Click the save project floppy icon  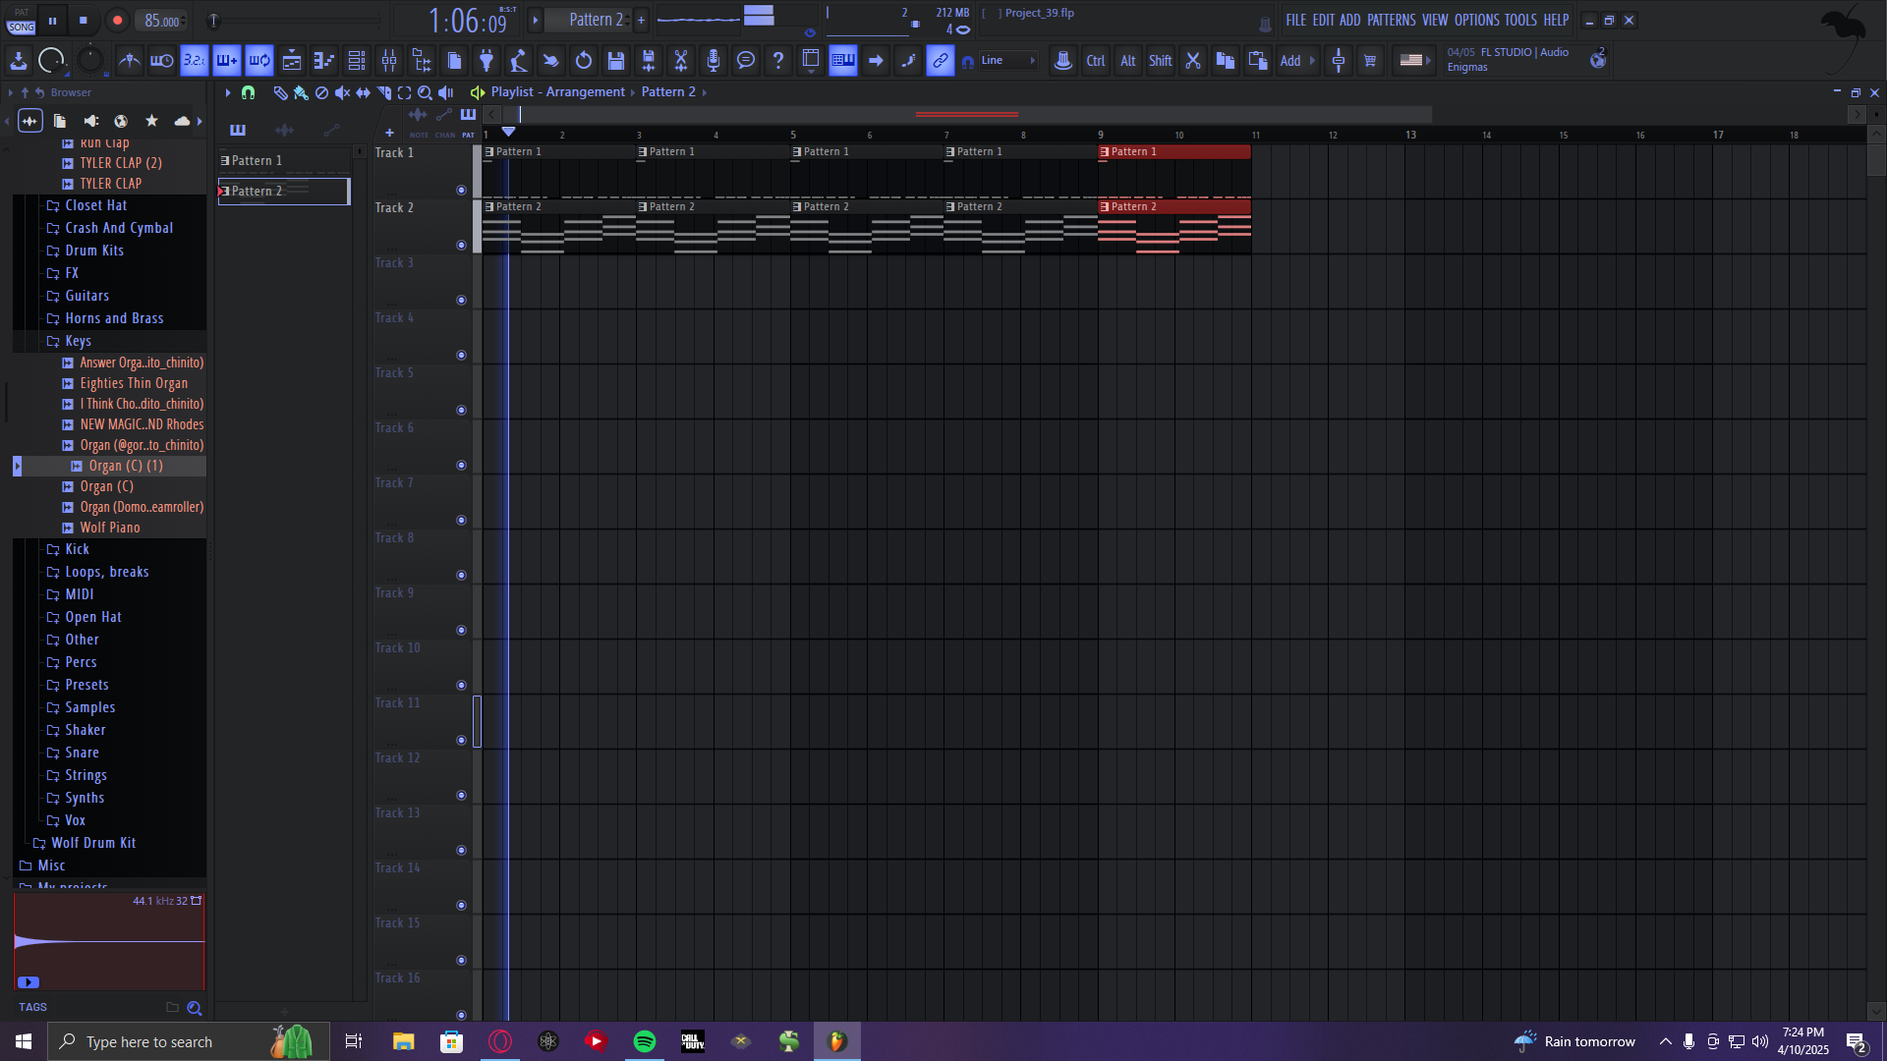click(x=616, y=61)
